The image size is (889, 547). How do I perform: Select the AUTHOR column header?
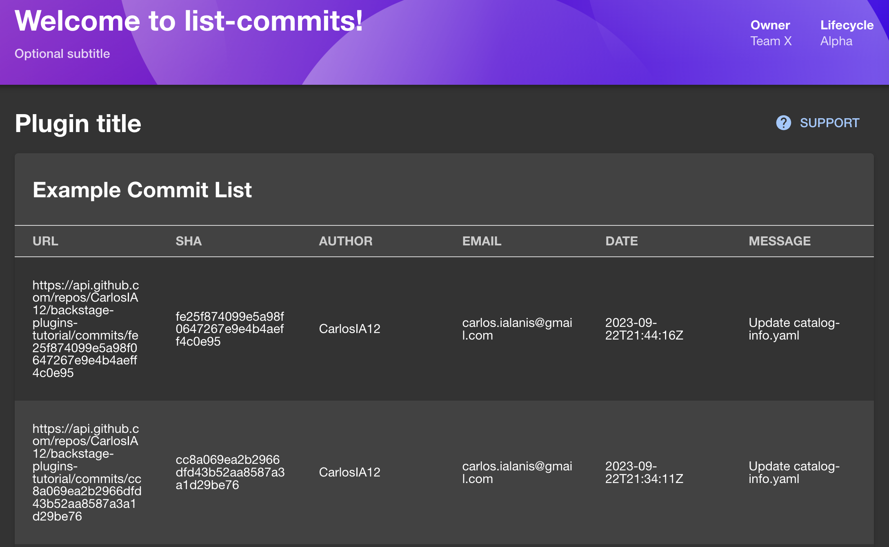click(345, 241)
